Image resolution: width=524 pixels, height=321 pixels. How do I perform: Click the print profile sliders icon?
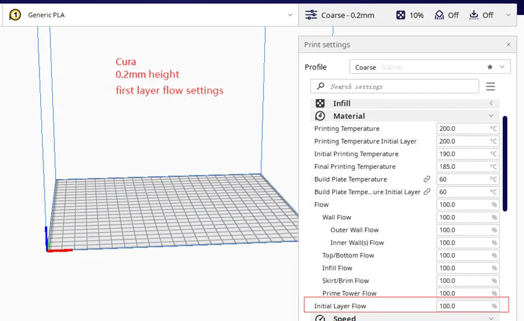coord(312,15)
